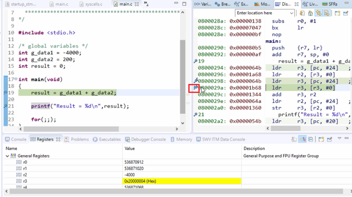The width and height of the screenshot is (352, 197).
Task: Open Registers panel View Menu triangle
Action: (x=339, y=139)
